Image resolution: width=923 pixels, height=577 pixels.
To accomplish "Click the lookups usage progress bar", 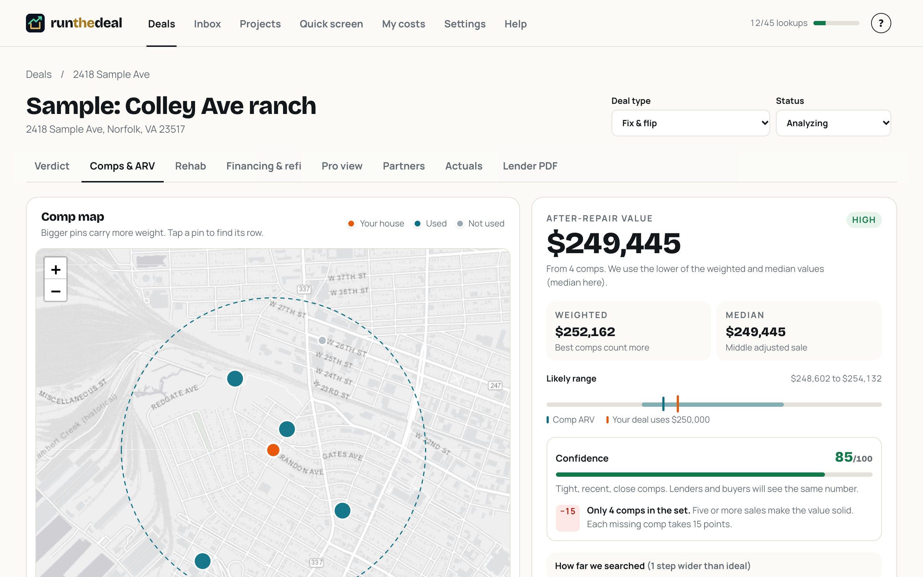I will coord(836,23).
